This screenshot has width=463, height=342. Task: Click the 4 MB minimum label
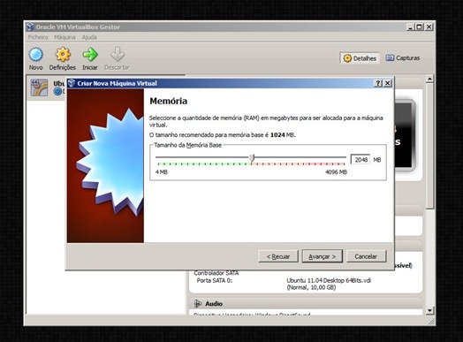162,172
